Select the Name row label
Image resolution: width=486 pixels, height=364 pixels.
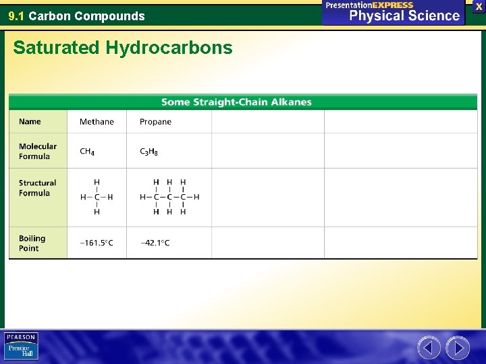[x=30, y=121]
